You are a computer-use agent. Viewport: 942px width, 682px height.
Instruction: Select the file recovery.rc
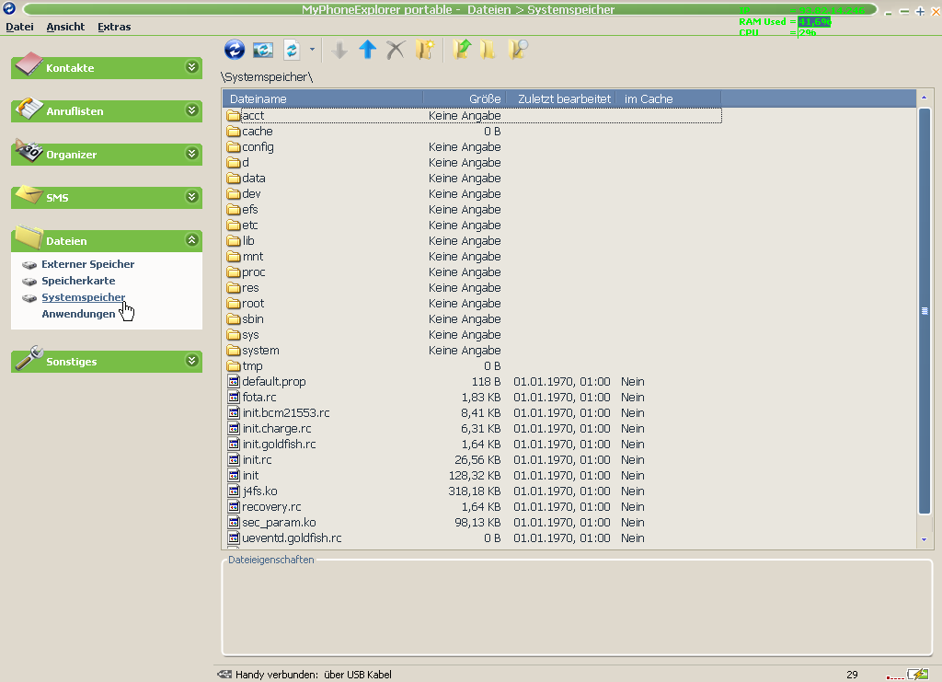tap(474, 506)
